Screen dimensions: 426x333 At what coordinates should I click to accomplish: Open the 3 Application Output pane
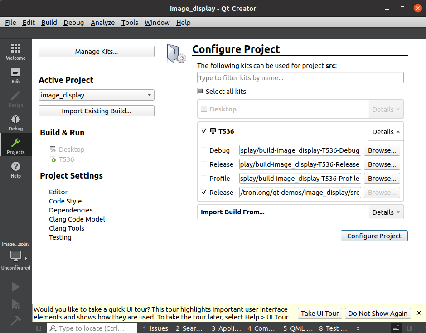tap(226, 328)
